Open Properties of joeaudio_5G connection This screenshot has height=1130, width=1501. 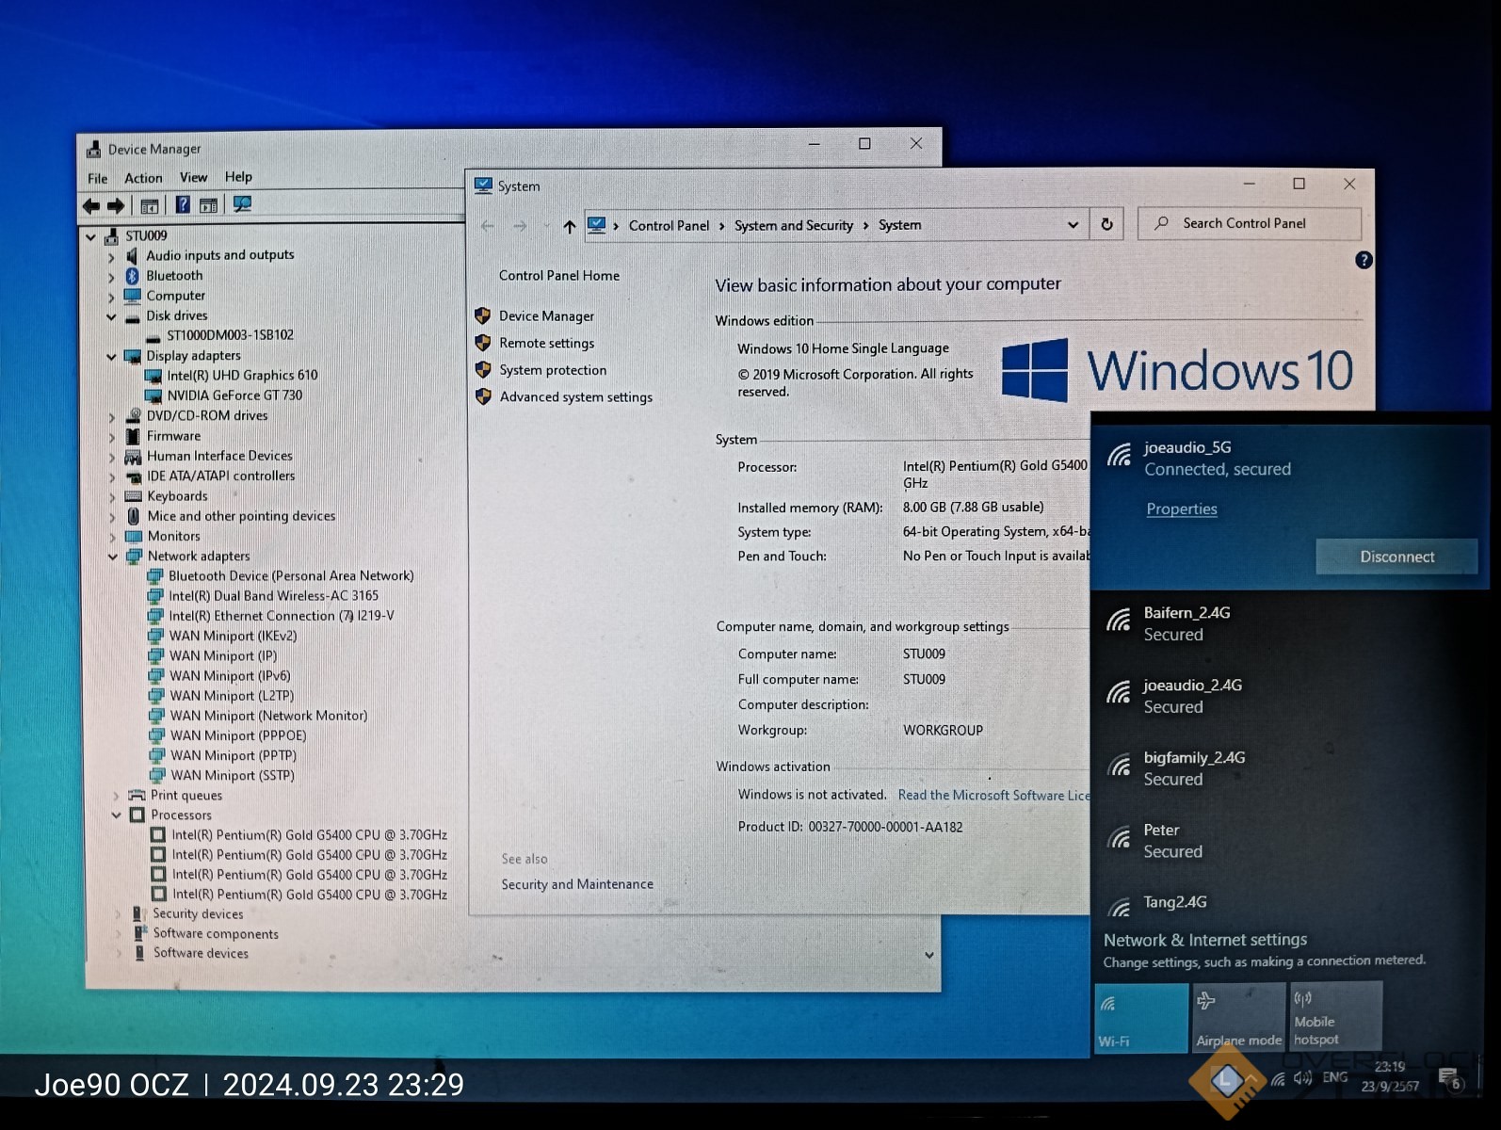[x=1182, y=508]
